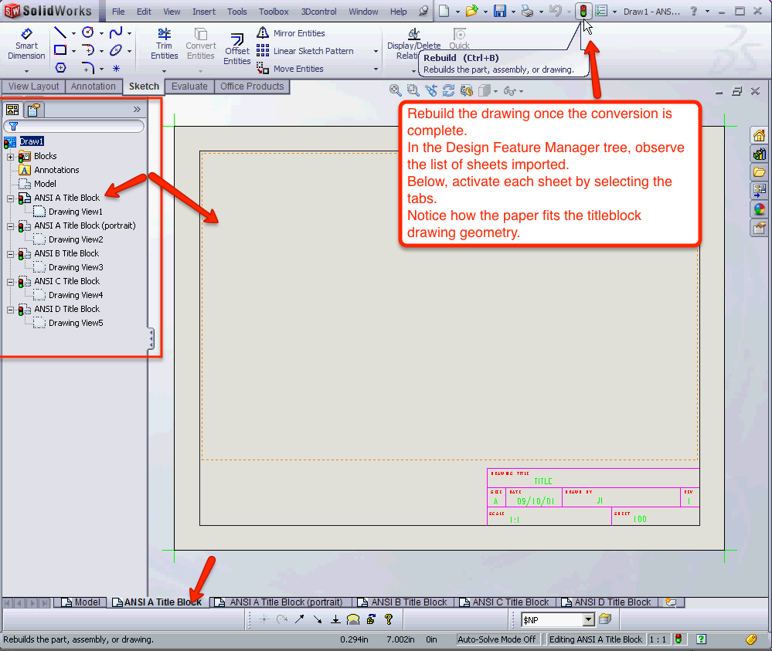Switch to ANSI B Title Block sheet tab
Image resolution: width=772 pixels, height=651 pixels.
coord(403,602)
